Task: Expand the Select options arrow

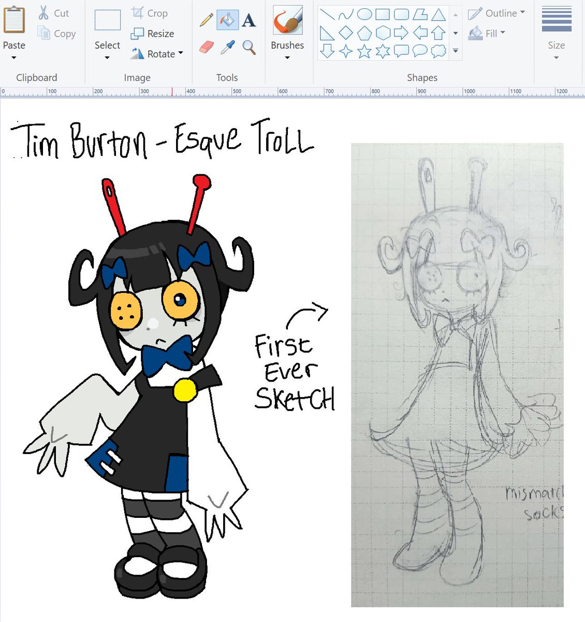Action: [x=107, y=58]
